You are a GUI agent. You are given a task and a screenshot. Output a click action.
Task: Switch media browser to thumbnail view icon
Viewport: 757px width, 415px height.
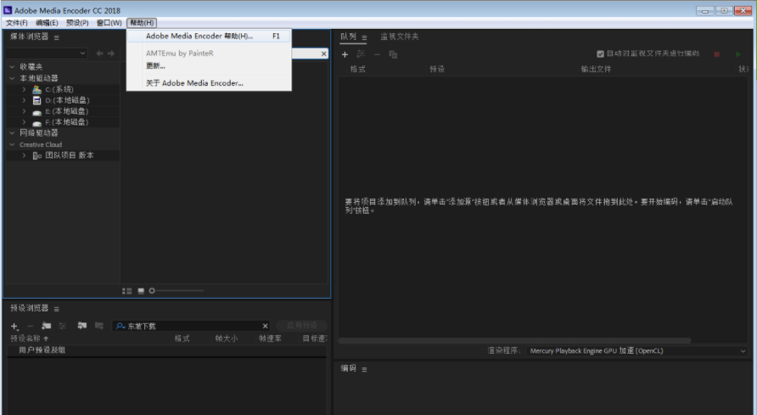tap(141, 290)
